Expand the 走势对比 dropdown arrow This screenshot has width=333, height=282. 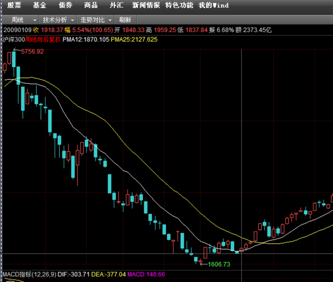tap(110, 21)
